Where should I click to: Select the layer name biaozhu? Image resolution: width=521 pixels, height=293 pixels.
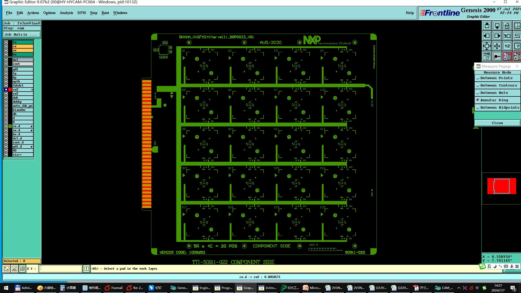click(x=23, y=110)
